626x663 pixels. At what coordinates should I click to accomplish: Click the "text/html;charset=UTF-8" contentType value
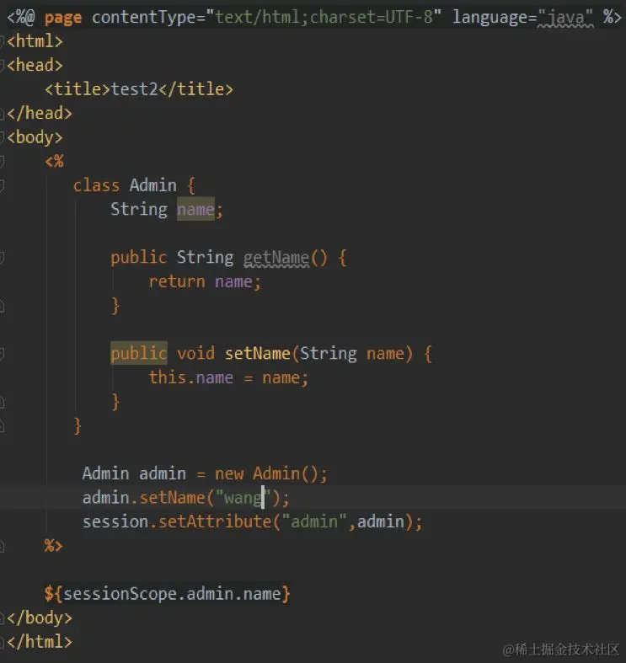324,17
